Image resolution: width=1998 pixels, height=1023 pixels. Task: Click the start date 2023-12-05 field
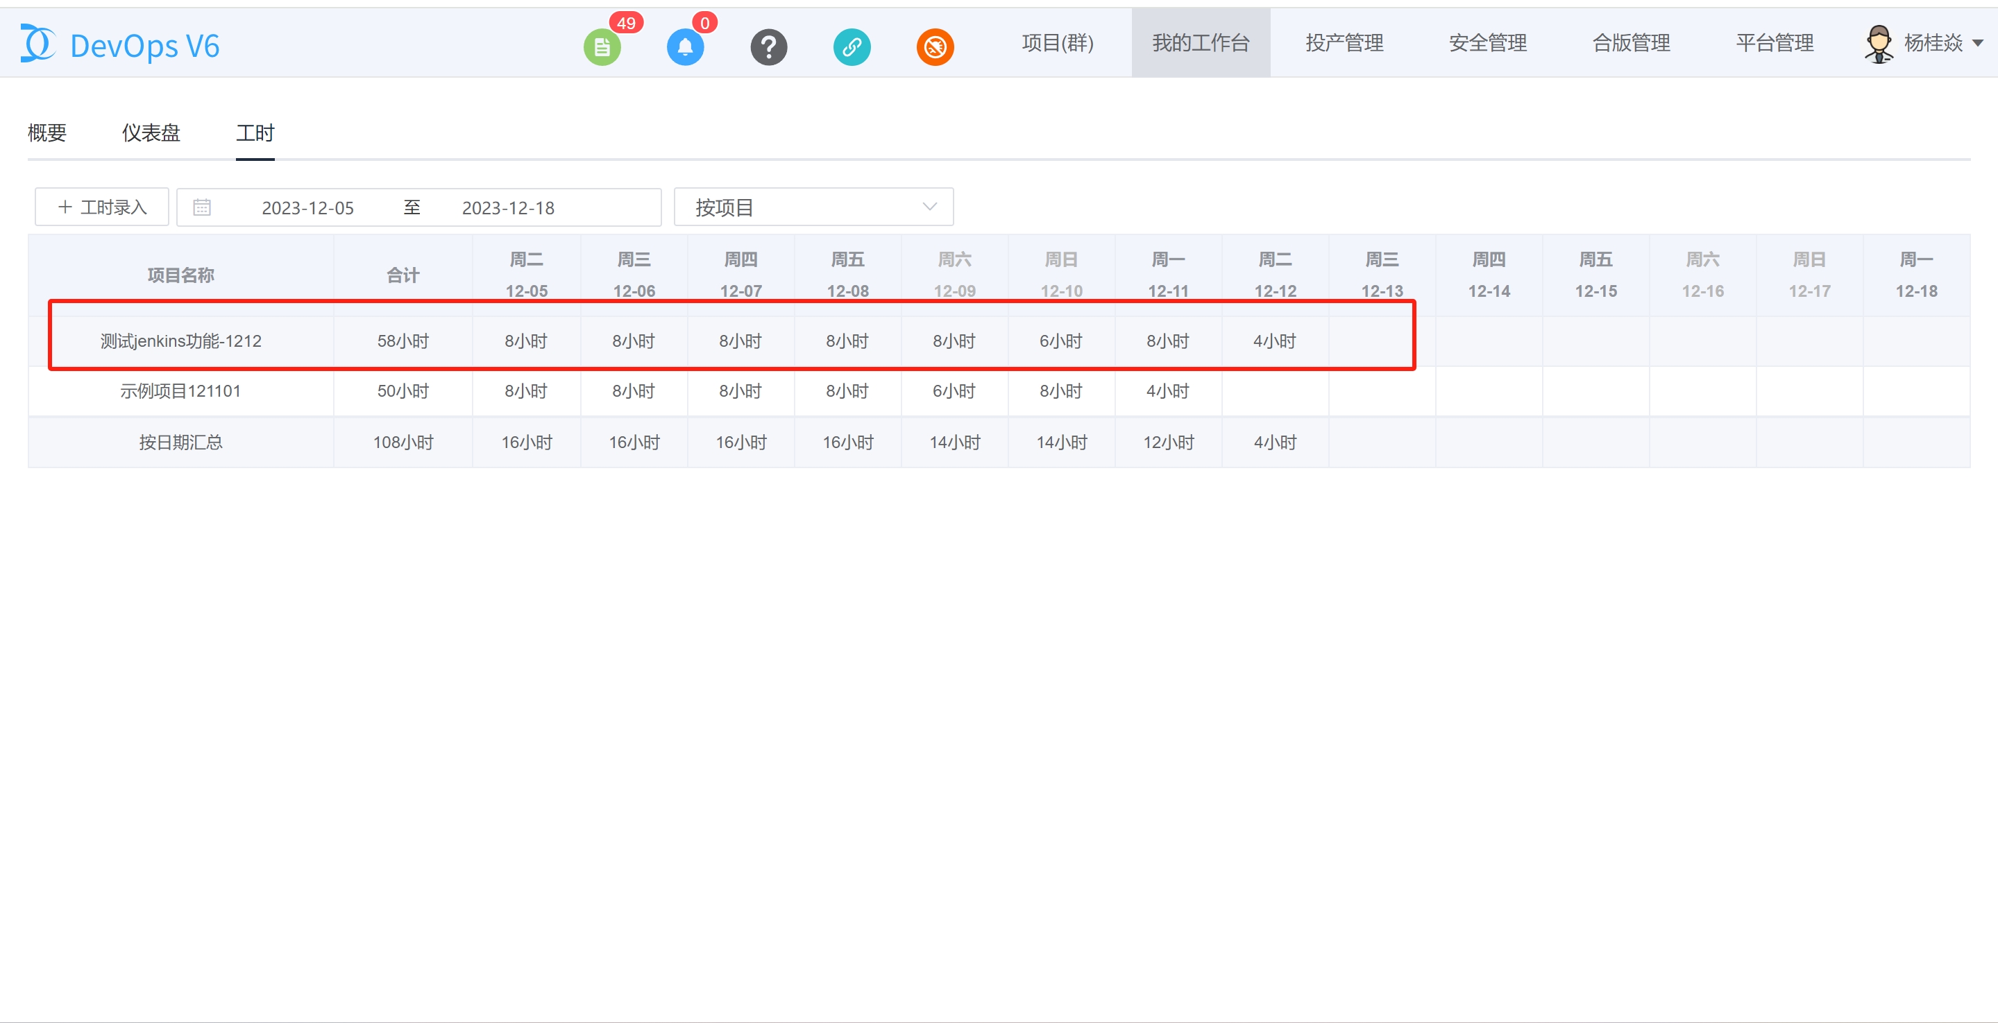(x=307, y=207)
